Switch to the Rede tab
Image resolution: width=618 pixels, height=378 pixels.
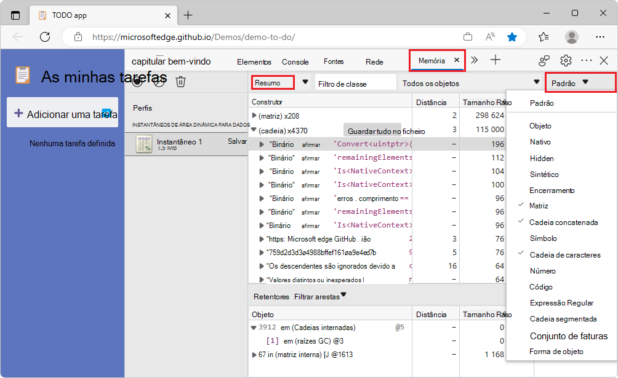coord(374,62)
